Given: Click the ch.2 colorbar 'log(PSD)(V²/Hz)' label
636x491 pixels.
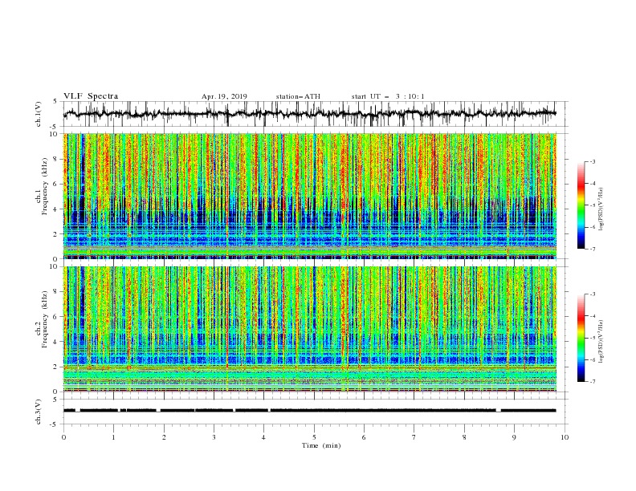Looking at the screenshot, I should click(x=601, y=342).
